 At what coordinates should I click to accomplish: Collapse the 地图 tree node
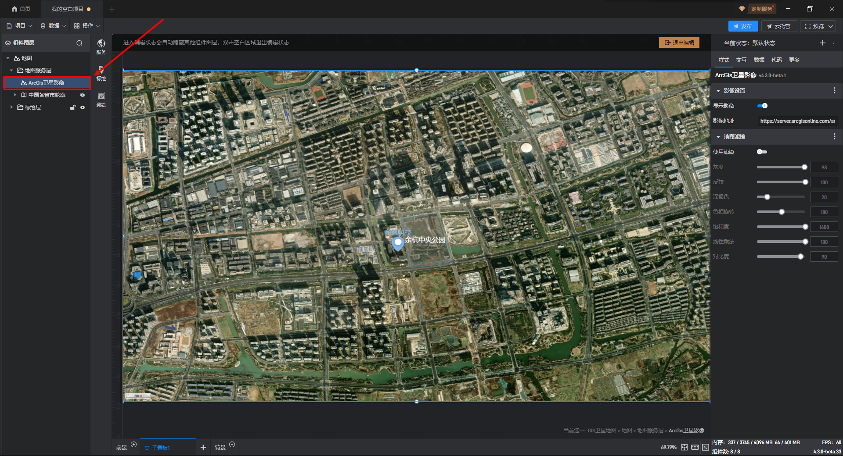8,58
